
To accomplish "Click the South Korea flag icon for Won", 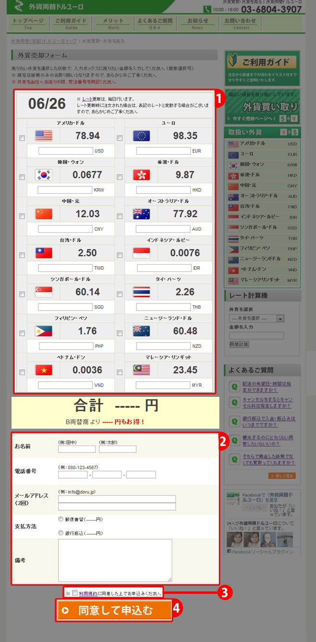I will click(x=44, y=175).
